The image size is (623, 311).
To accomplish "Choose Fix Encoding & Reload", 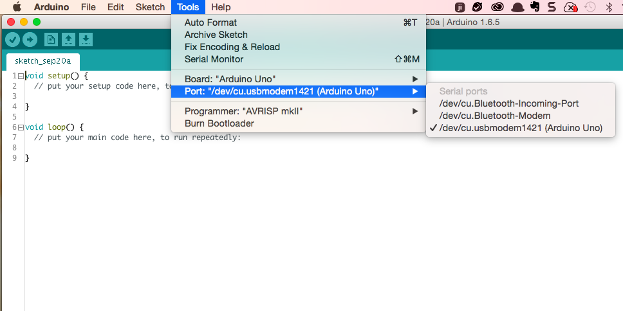I will pos(299,47).
